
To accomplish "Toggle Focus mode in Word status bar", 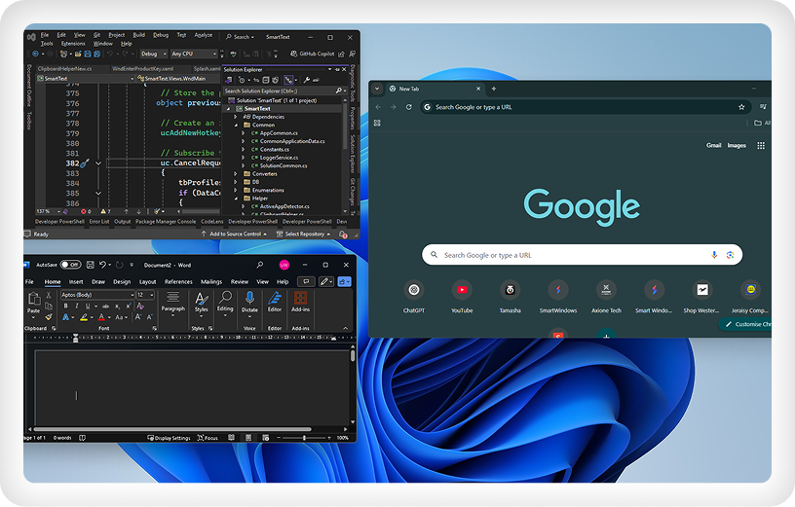I will click(207, 438).
